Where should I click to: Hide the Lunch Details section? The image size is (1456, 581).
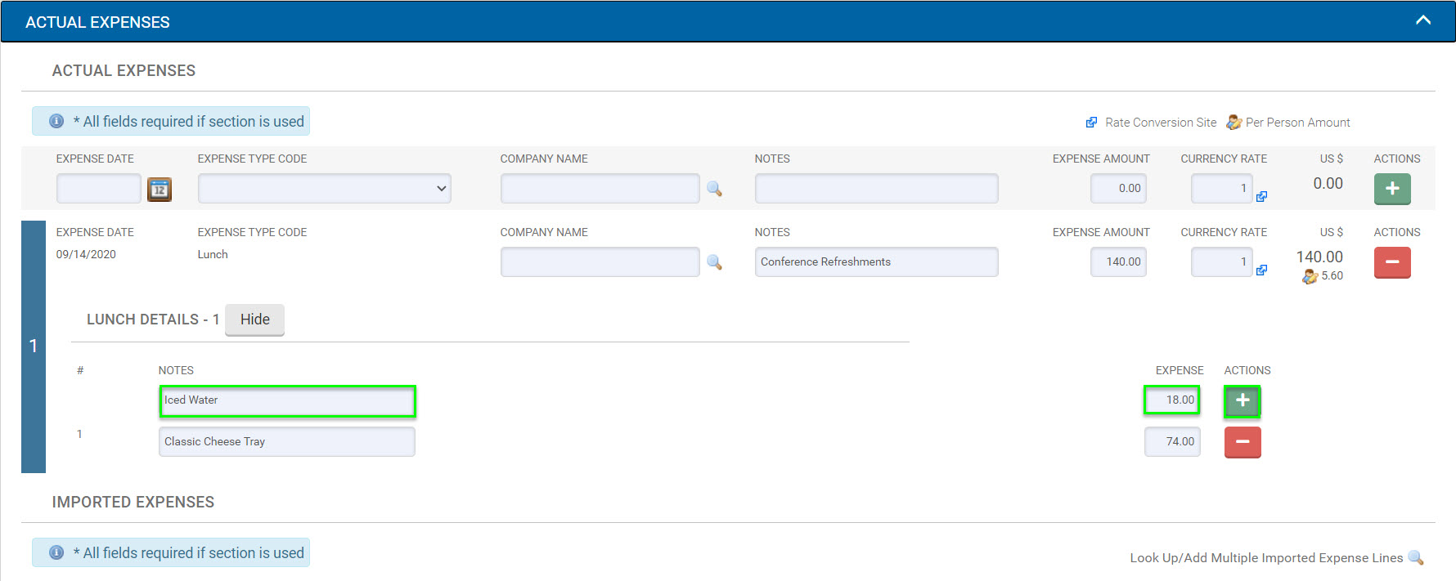click(x=254, y=320)
